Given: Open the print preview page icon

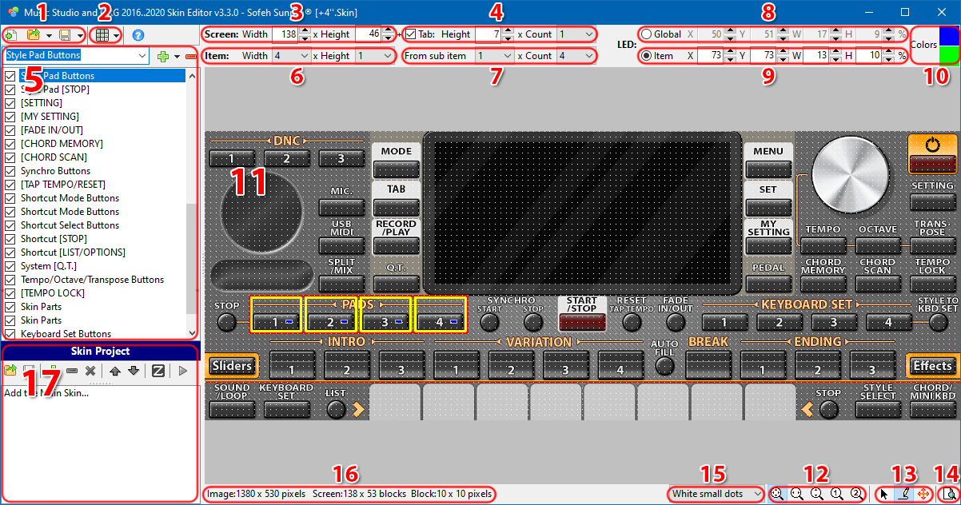Looking at the screenshot, I should (x=949, y=495).
